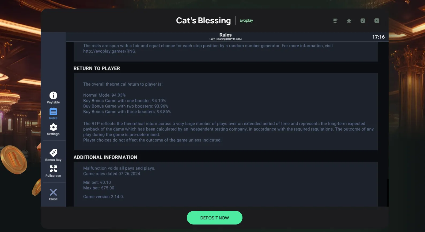Click the large gold coin on left
425x232 pixels.
(13, 160)
